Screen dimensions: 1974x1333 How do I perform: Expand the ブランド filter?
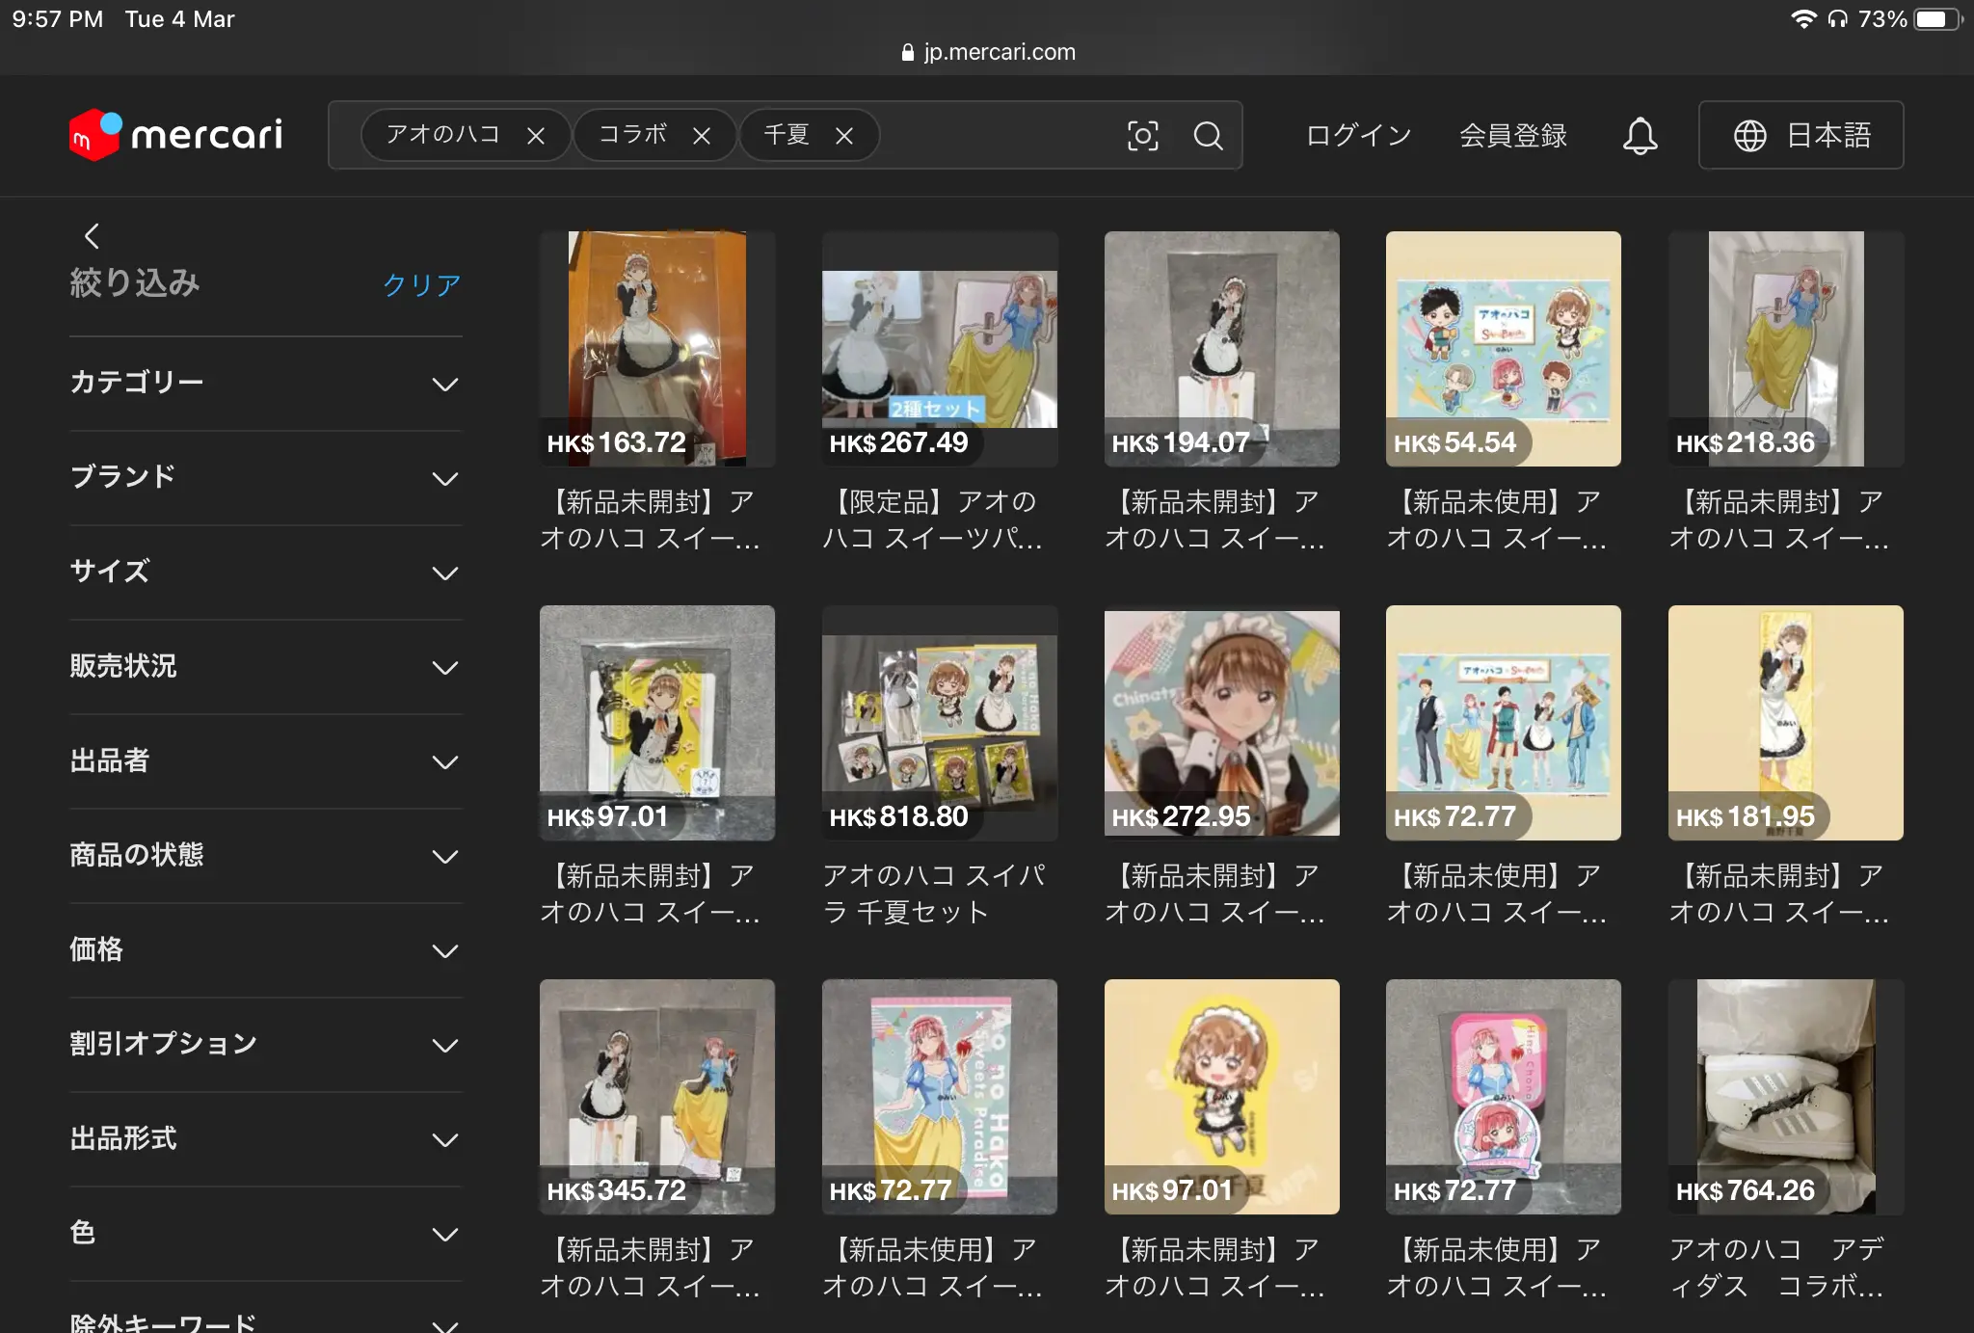pyautogui.click(x=265, y=478)
